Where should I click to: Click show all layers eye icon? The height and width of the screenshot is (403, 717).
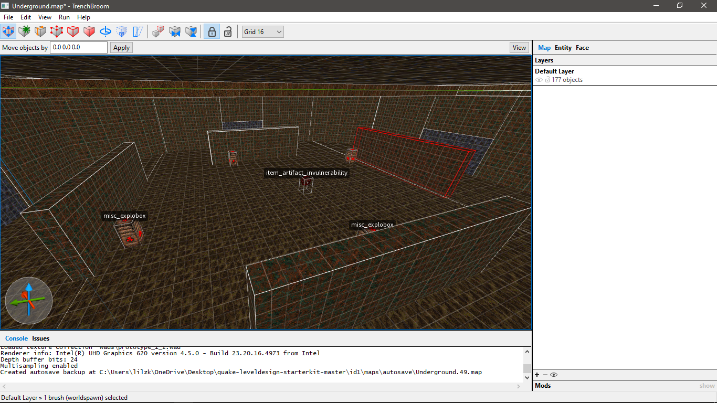click(554, 375)
